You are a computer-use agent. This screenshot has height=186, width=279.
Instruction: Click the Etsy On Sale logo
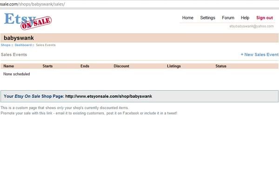(x=27, y=20)
